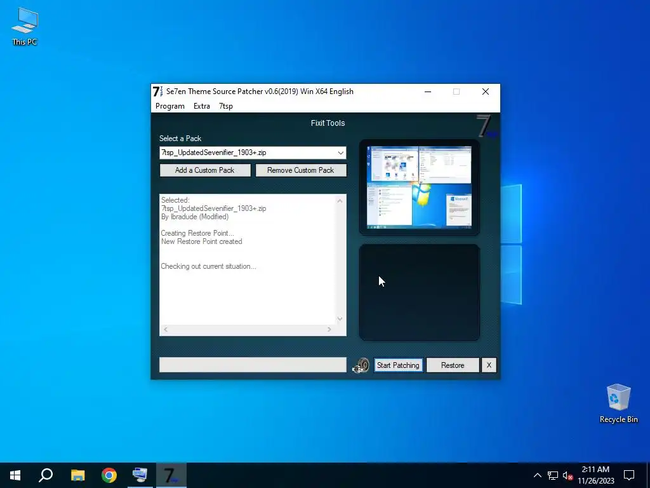The width and height of the screenshot is (650, 488).
Task: Click the 7tsp title bar app icon
Action: point(158,91)
